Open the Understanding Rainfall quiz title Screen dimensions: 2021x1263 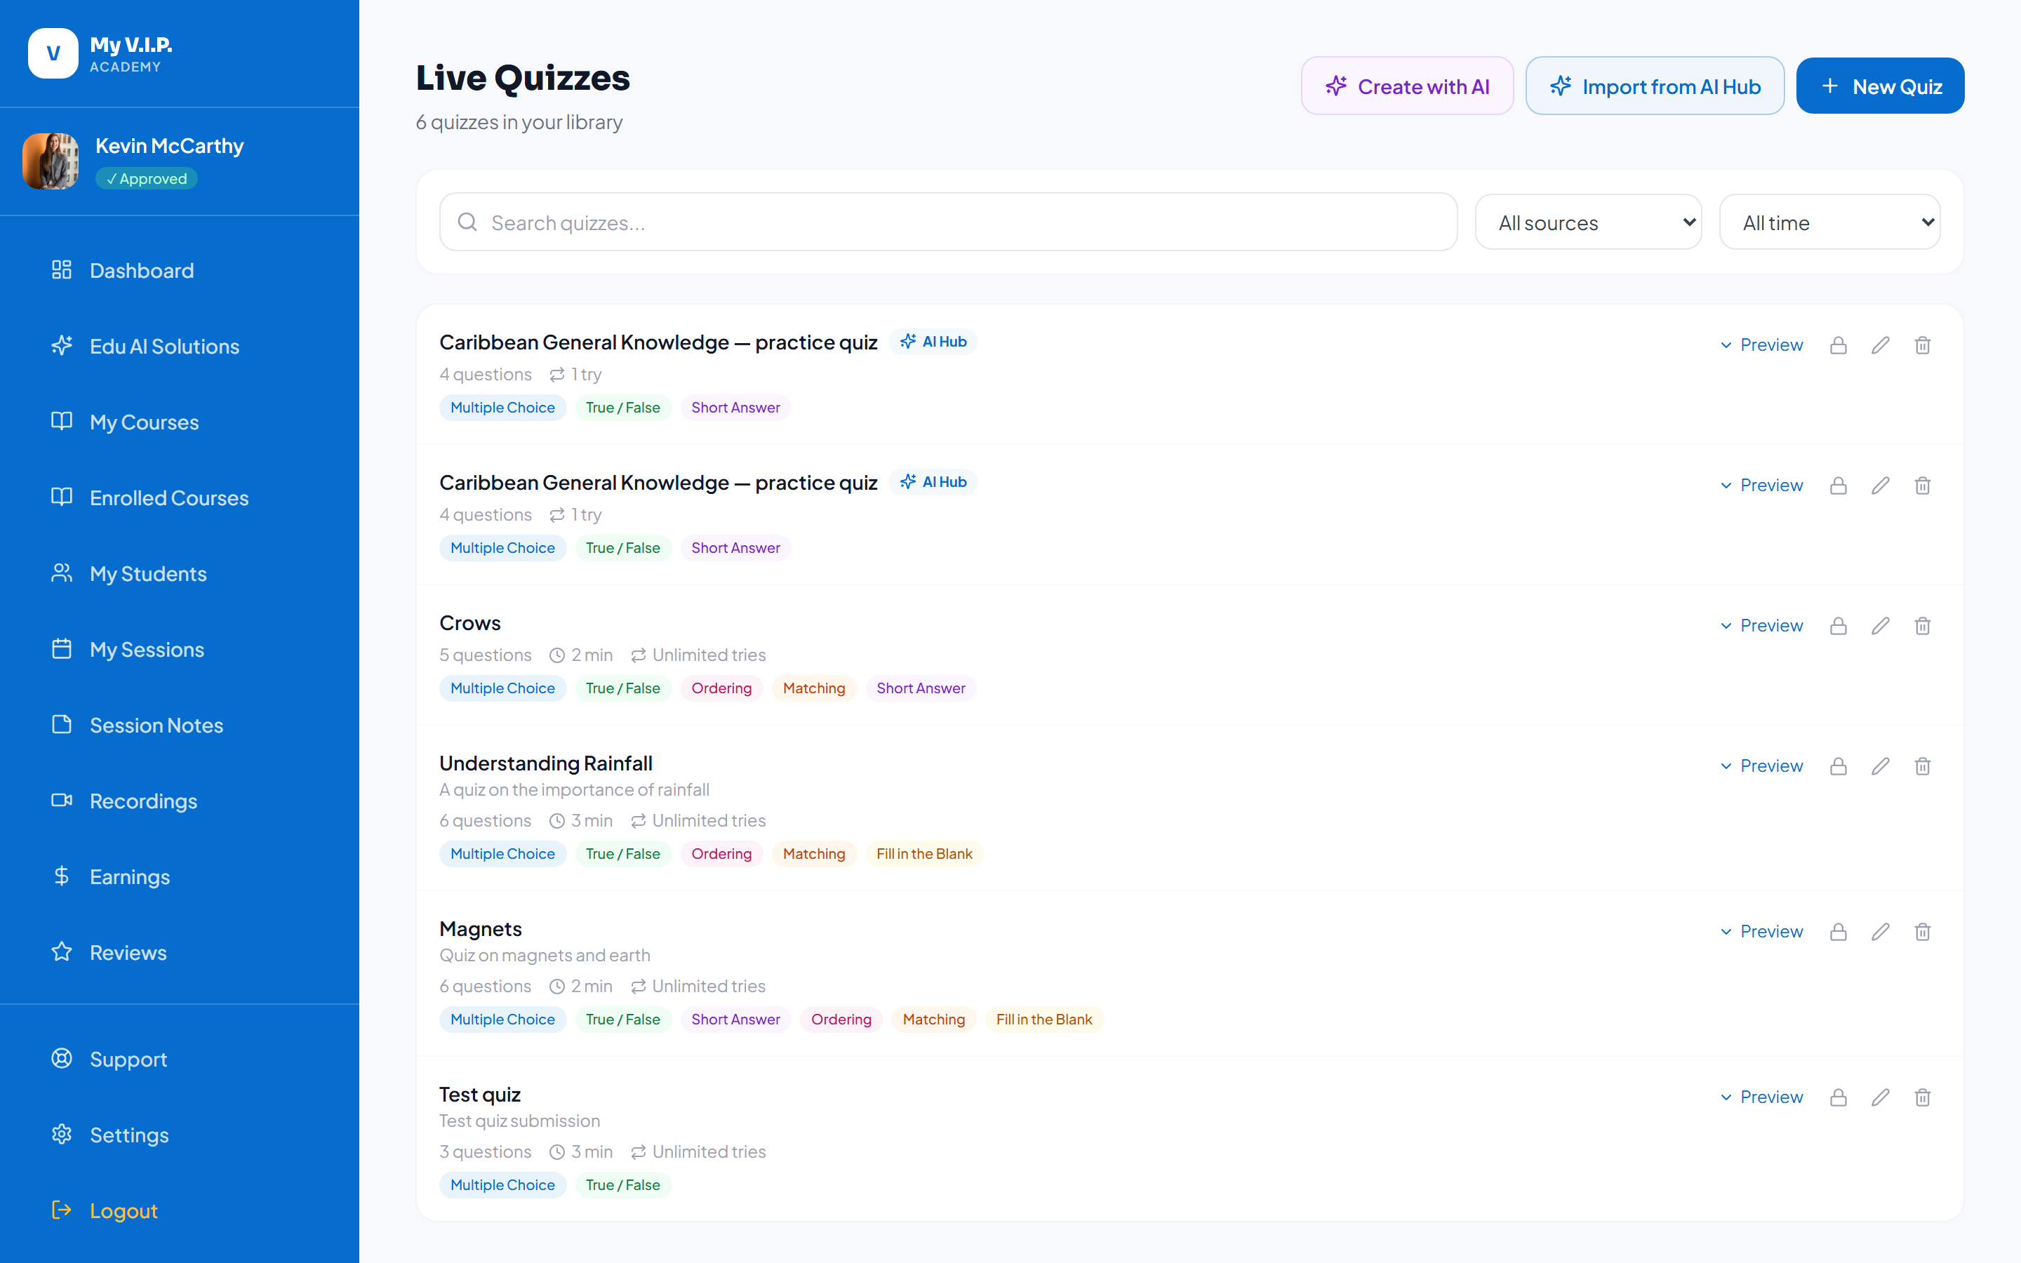545,763
